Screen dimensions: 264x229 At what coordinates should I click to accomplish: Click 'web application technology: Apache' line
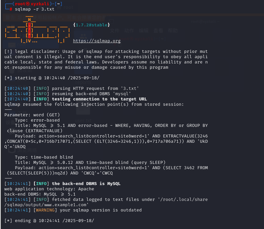49,189
